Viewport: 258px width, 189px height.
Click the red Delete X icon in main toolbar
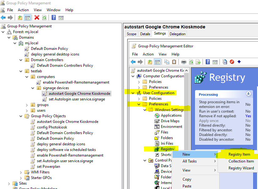37,17
